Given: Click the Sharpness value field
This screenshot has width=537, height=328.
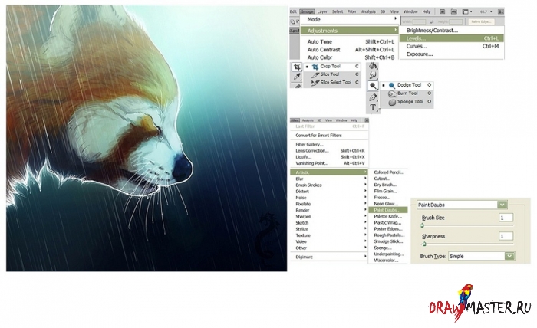Looking at the screenshot, I should click(x=506, y=236).
